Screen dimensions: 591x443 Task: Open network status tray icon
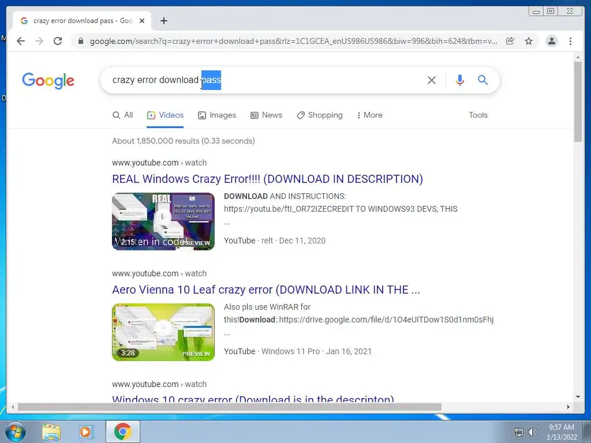pos(519,432)
